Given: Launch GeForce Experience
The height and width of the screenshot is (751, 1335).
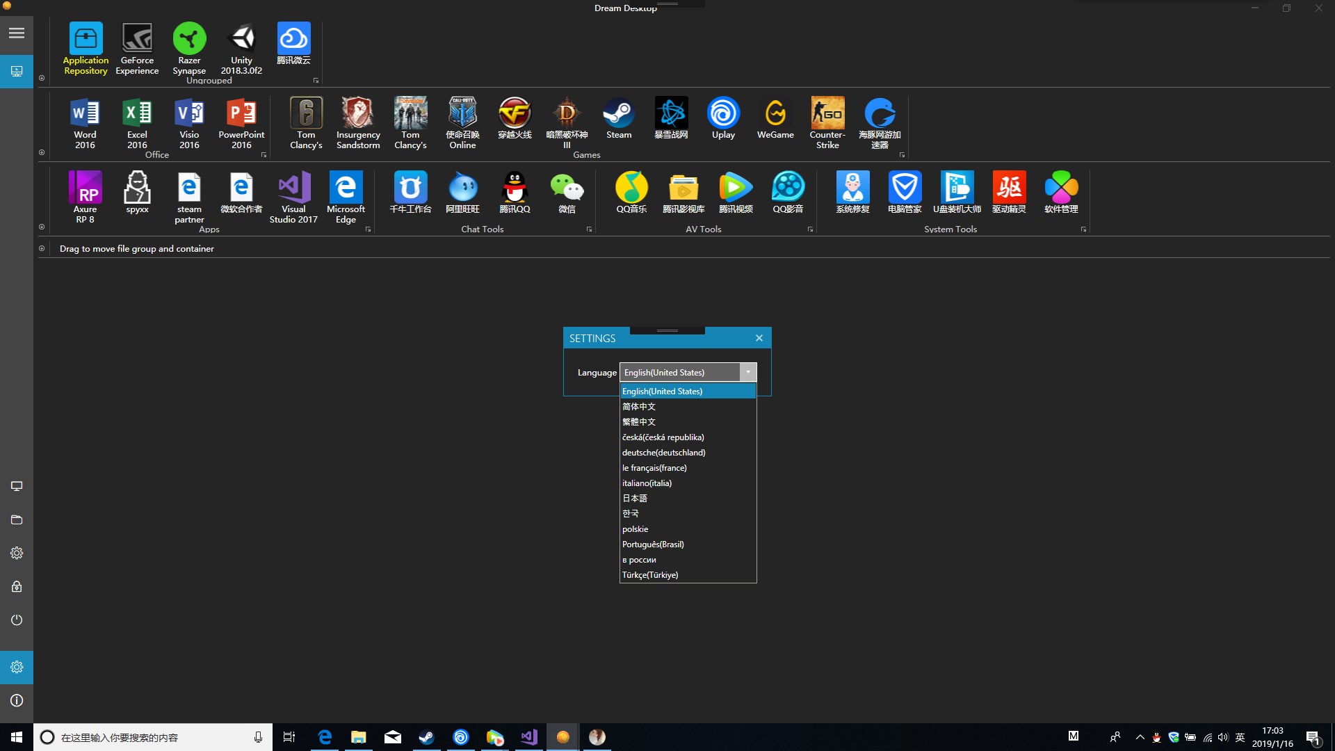Looking at the screenshot, I should 137,48.
